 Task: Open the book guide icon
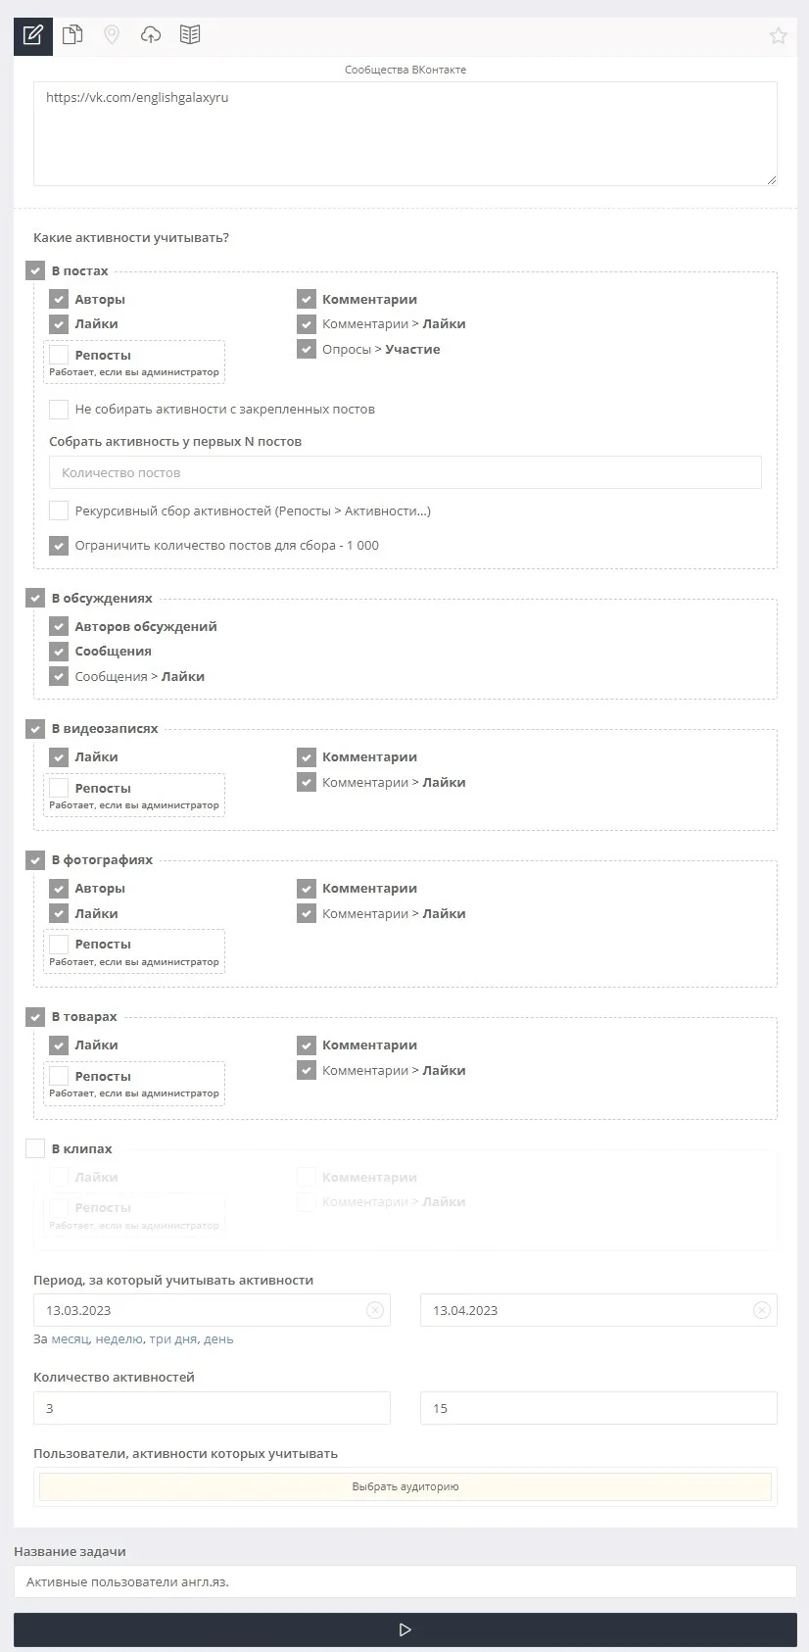coord(190,35)
